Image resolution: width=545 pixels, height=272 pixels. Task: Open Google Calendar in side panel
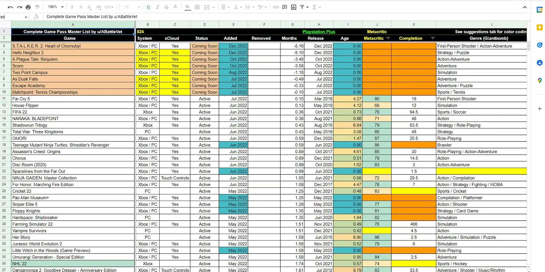tap(540, 10)
